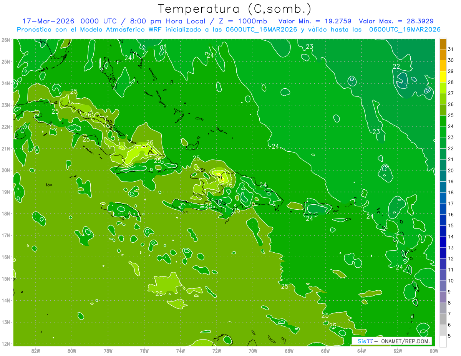Pick the colorbar segment between 22 and 23
Screen dimensions: 461x356
tap(443, 143)
